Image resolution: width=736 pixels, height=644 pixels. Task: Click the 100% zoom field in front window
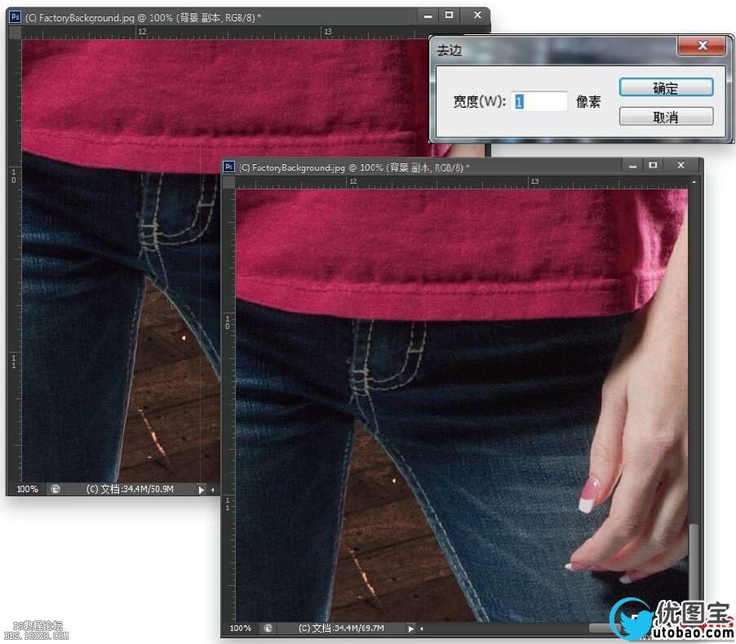[x=241, y=628]
